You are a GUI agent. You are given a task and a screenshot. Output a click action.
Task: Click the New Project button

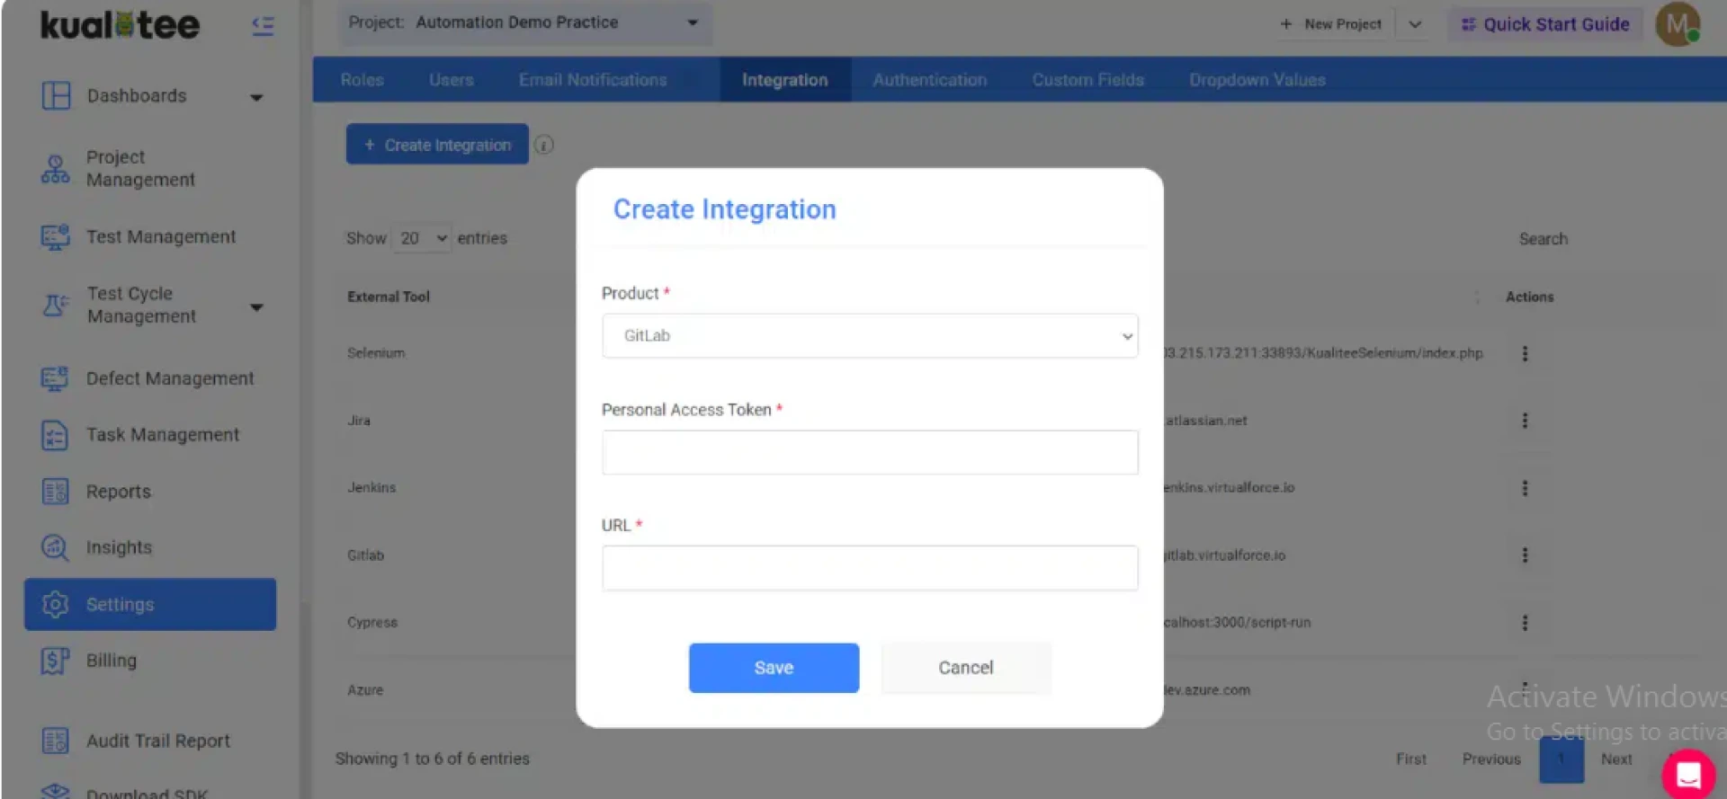point(1331,24)
